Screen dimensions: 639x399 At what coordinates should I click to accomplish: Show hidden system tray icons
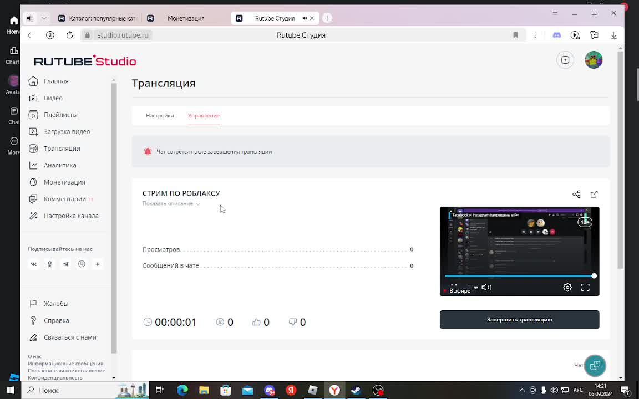pos(522,391)
